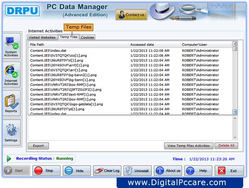Click the Clear Log eraser button
The width and height of the screenshot is (249, 188).
tap(107, 171)
